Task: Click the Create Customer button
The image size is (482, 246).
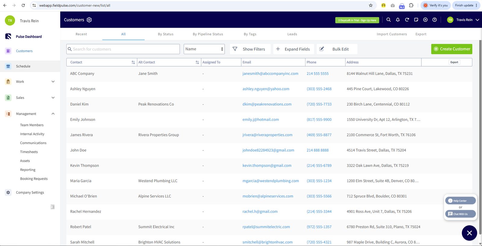Action: pos(452,49)
